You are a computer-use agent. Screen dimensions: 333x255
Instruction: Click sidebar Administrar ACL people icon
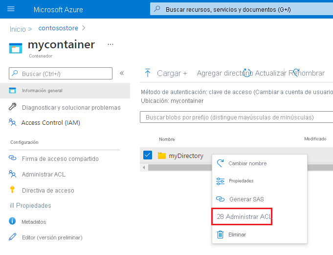[x=12, y=174]
